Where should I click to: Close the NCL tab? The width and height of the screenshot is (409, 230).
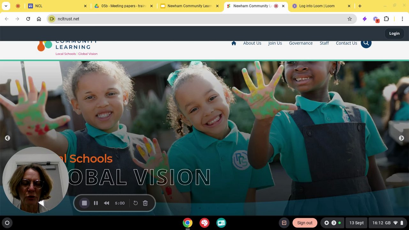pyautogui.click(x=85, y=6)
